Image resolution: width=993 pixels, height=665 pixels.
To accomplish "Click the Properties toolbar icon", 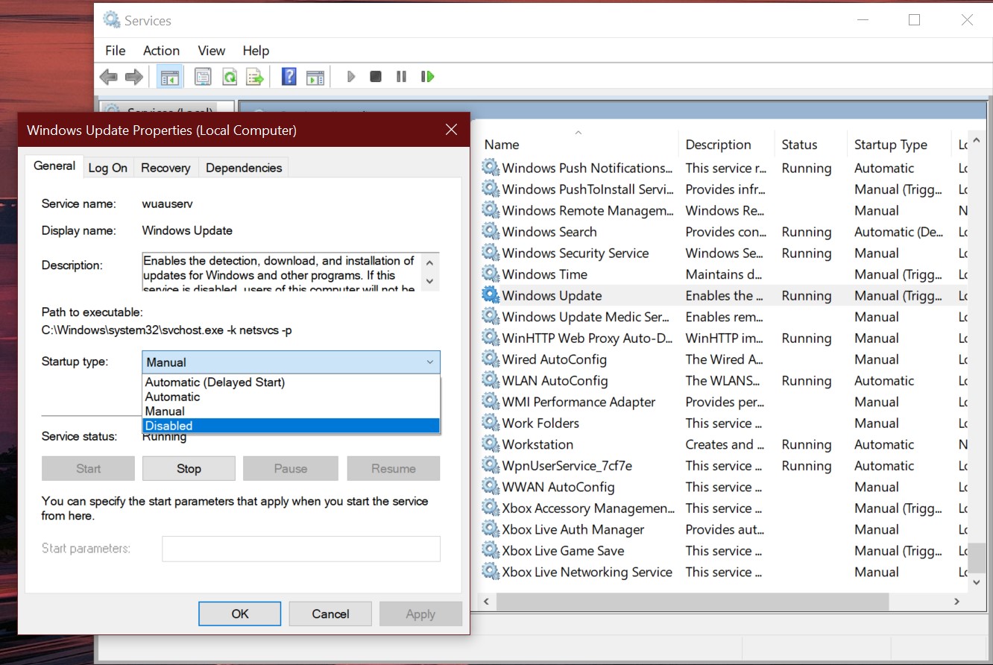I will 203,77.
